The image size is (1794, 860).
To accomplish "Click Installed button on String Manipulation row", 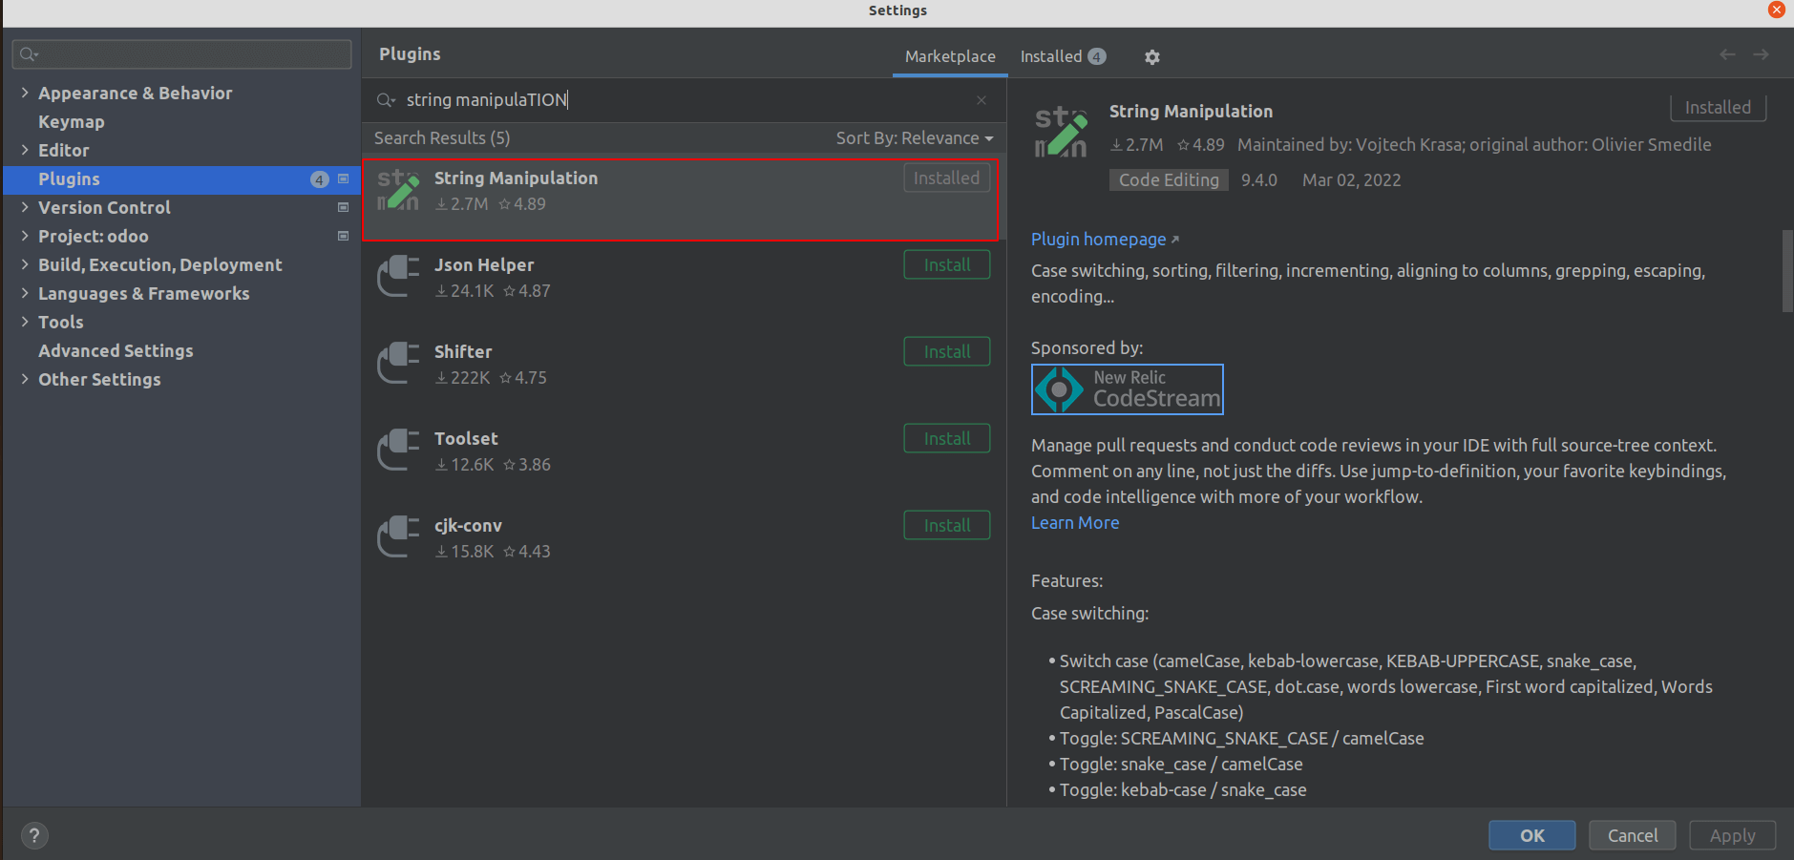I will 947,178.
